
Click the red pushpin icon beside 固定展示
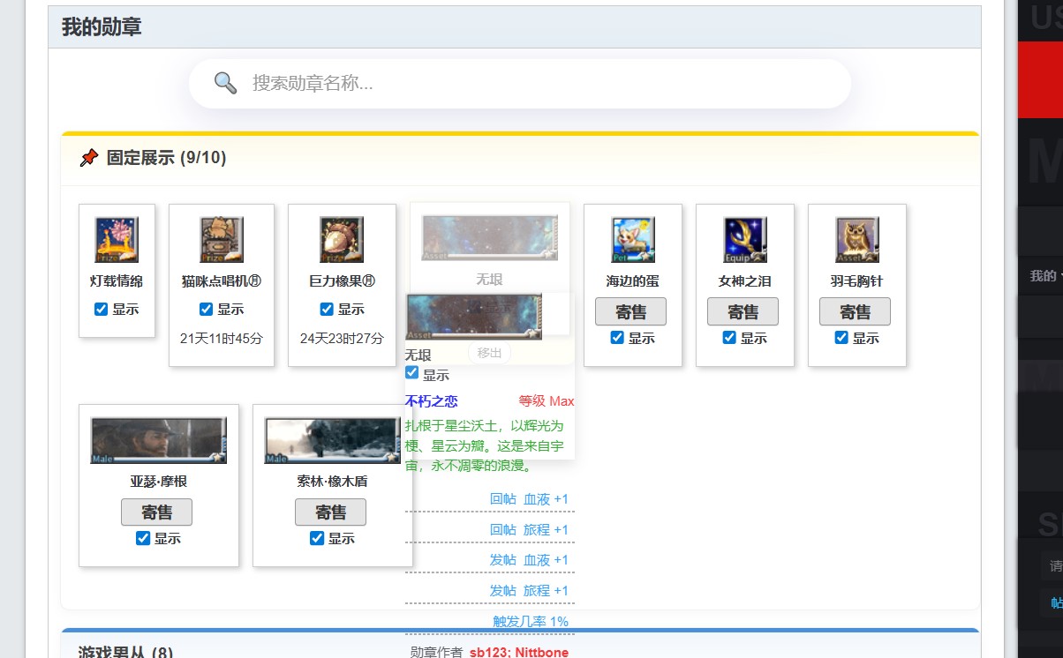[88, 158]
